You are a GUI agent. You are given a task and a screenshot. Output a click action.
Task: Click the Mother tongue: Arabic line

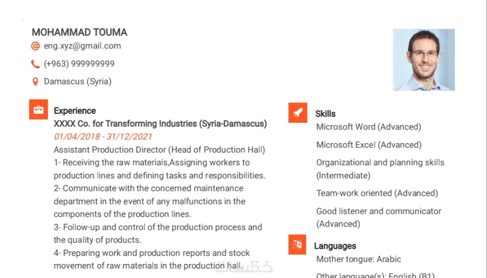[358, 259]
